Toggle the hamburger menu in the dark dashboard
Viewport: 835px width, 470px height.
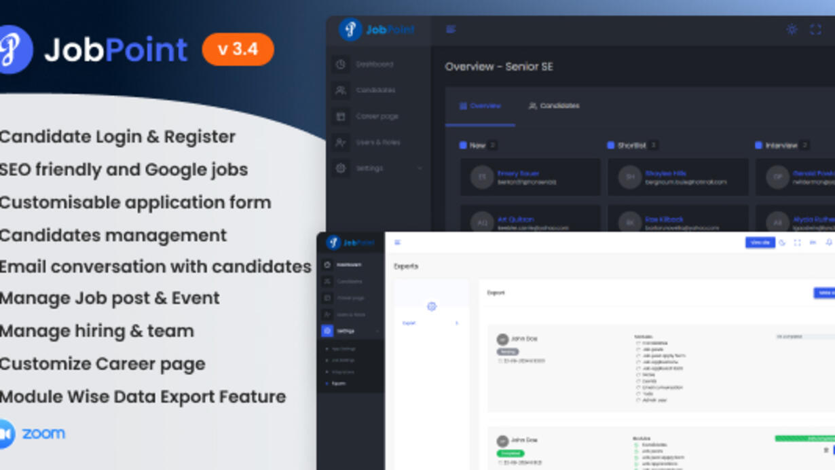451,29
